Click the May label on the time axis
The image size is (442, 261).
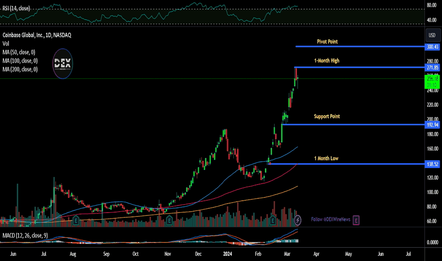[x=349, y=254]
